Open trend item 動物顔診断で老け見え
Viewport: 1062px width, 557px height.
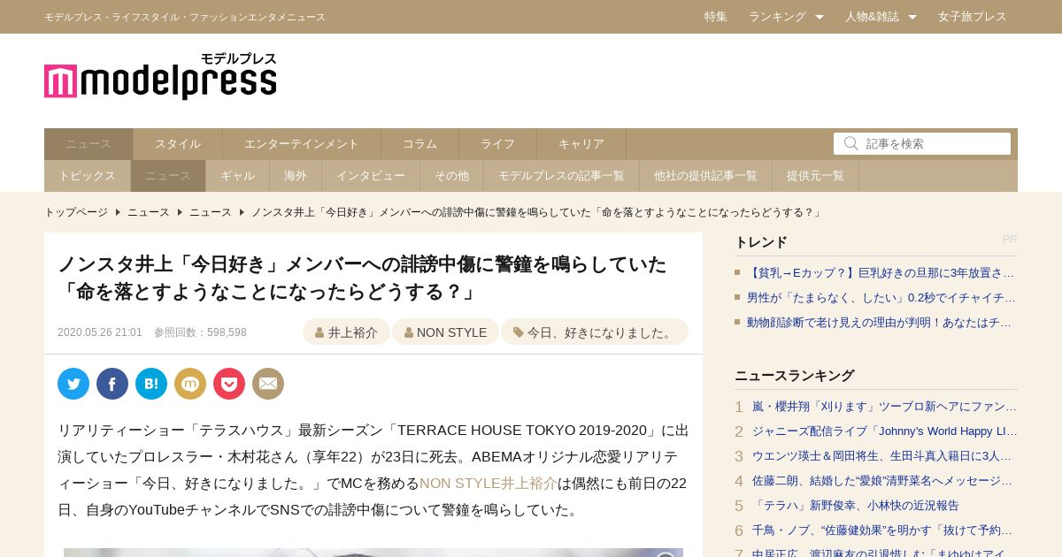[x=880, y=322]
